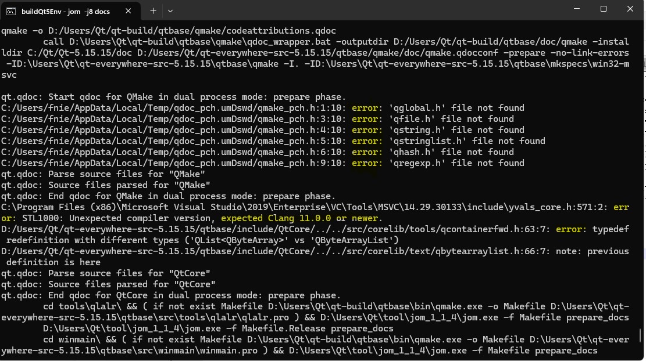Click the qcontainerfwd.h:63:7 path text
646x361 pixels.
pyautogui.click(x=276, y=229)
